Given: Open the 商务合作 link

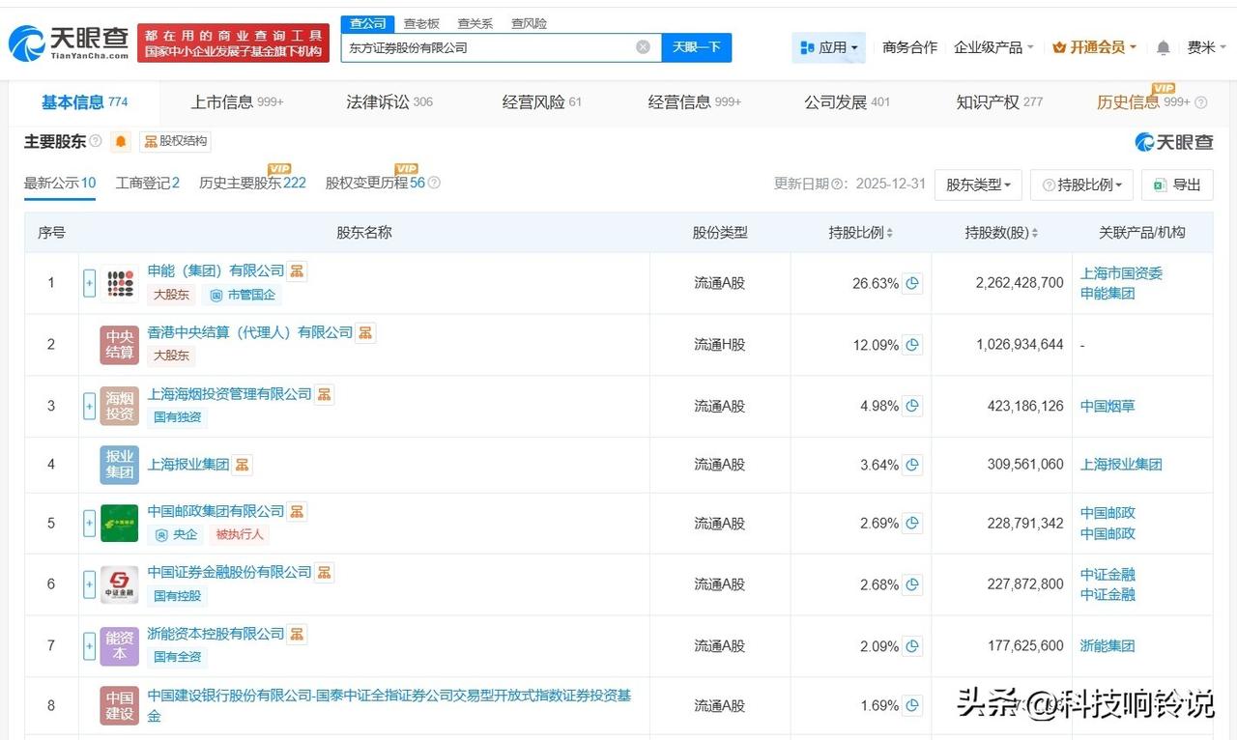Looking at the screenshot, I should (x=909, y=47).
